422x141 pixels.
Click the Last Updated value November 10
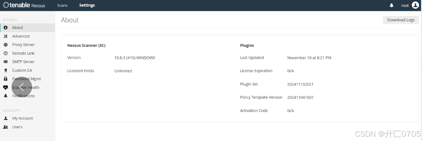tap(309, 58)
